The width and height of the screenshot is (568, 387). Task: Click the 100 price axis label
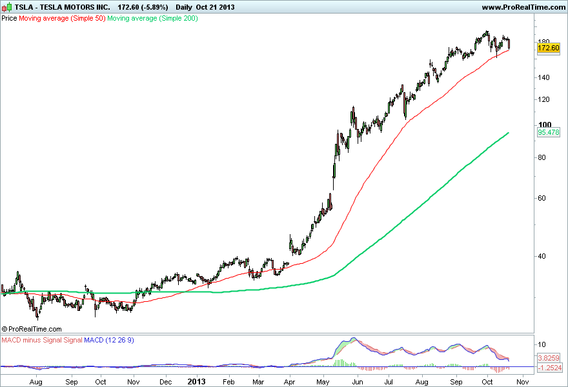(545, 124)
